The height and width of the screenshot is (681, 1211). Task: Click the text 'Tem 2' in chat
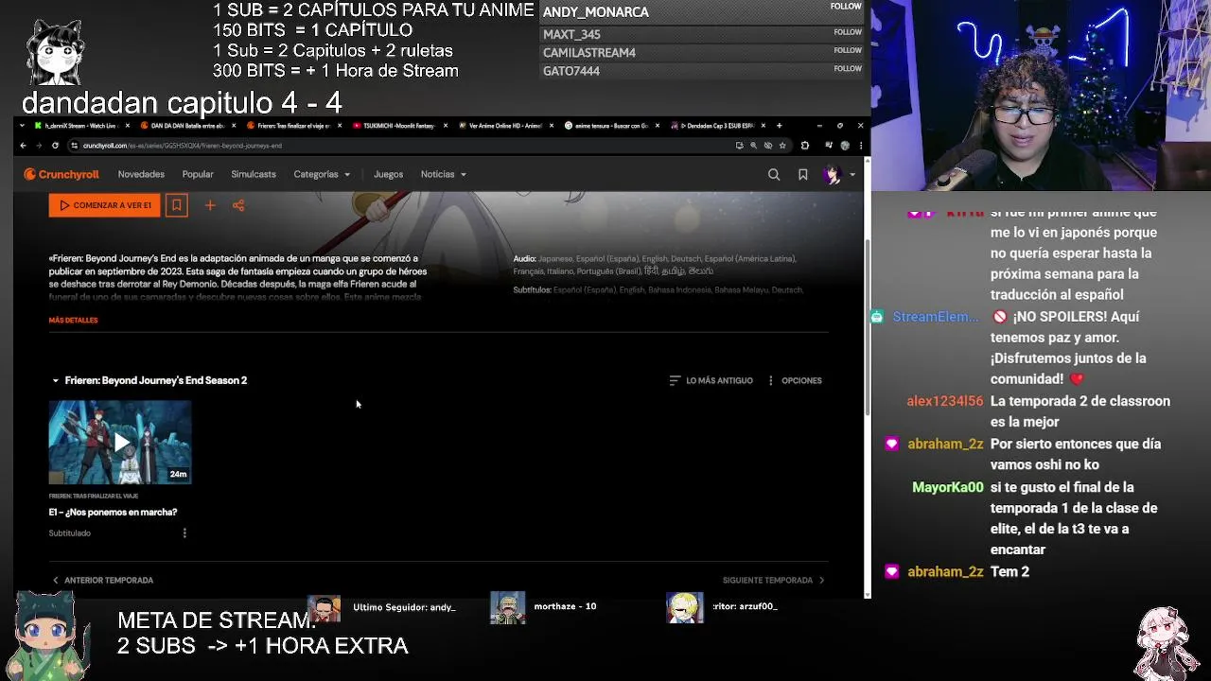[x=1009, y=572]
